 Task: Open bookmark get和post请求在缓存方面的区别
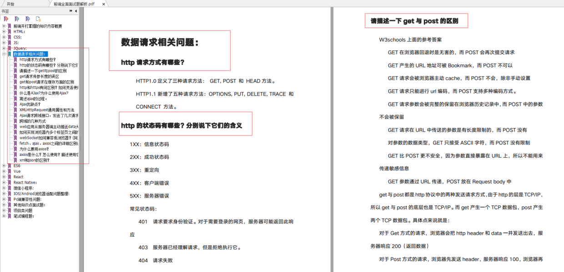click(x=46, y=82)
